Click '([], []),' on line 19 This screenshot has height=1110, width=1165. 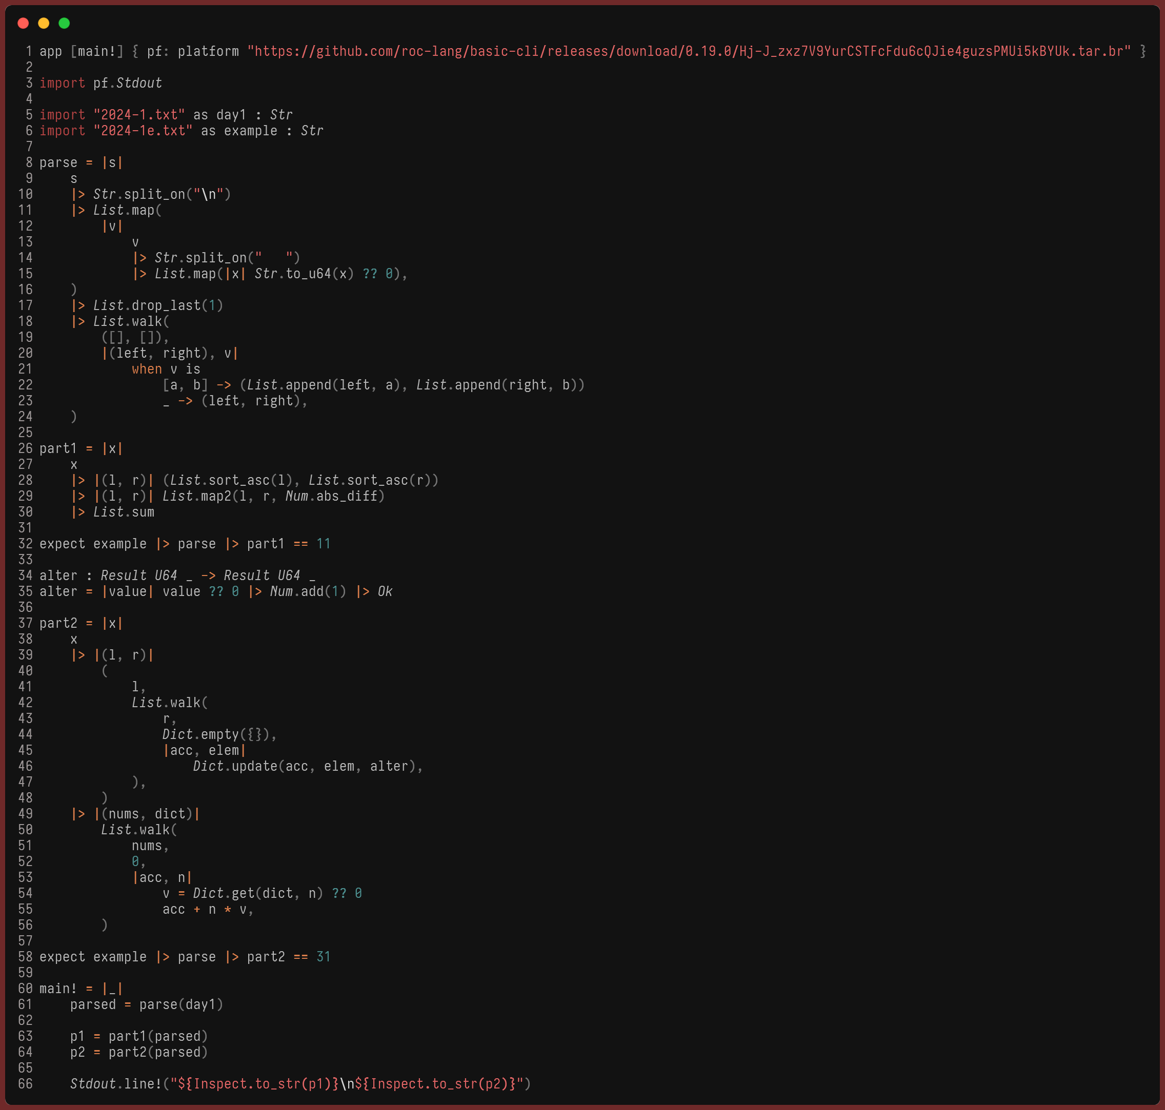[x=135, y=337]
